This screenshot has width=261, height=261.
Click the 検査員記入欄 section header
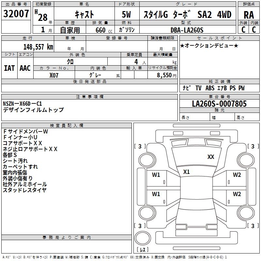[x=67, y=126]
